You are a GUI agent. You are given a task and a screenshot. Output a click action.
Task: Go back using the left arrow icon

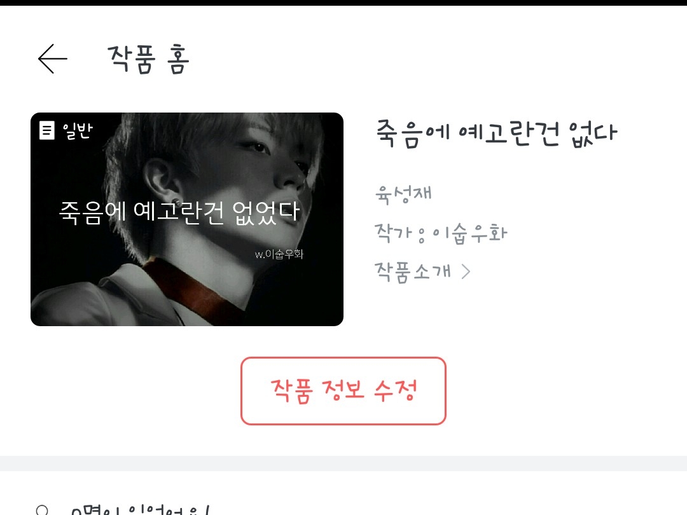pos(53,58)
